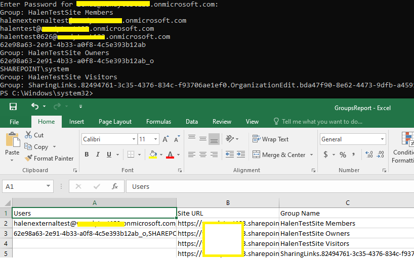Click the greyed Redo arrow icon
Image resolution: width=414 pixels, height=260 pixels.
(57, 106)
